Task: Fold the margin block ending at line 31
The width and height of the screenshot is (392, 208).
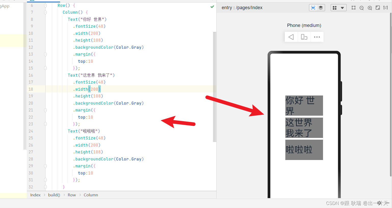Action: pos(45,180)
